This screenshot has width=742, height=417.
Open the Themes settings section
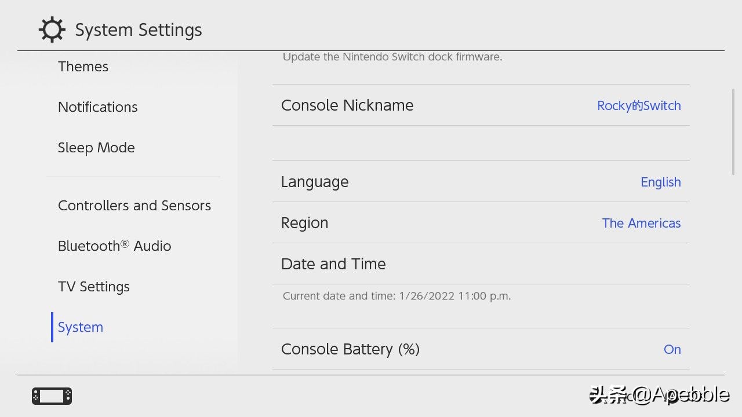pyautogui.click(x=83, y=67)
